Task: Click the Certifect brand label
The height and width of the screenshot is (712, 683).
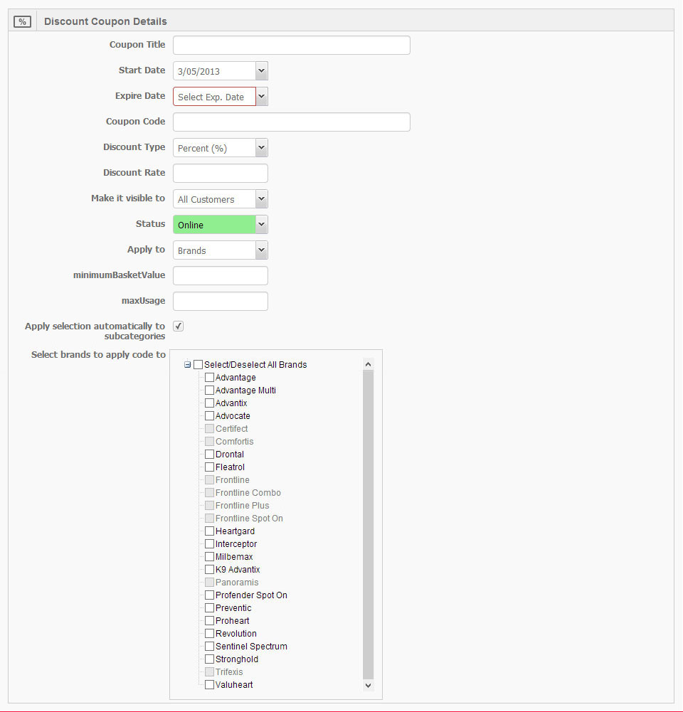Action: click(x=232, y=429)
